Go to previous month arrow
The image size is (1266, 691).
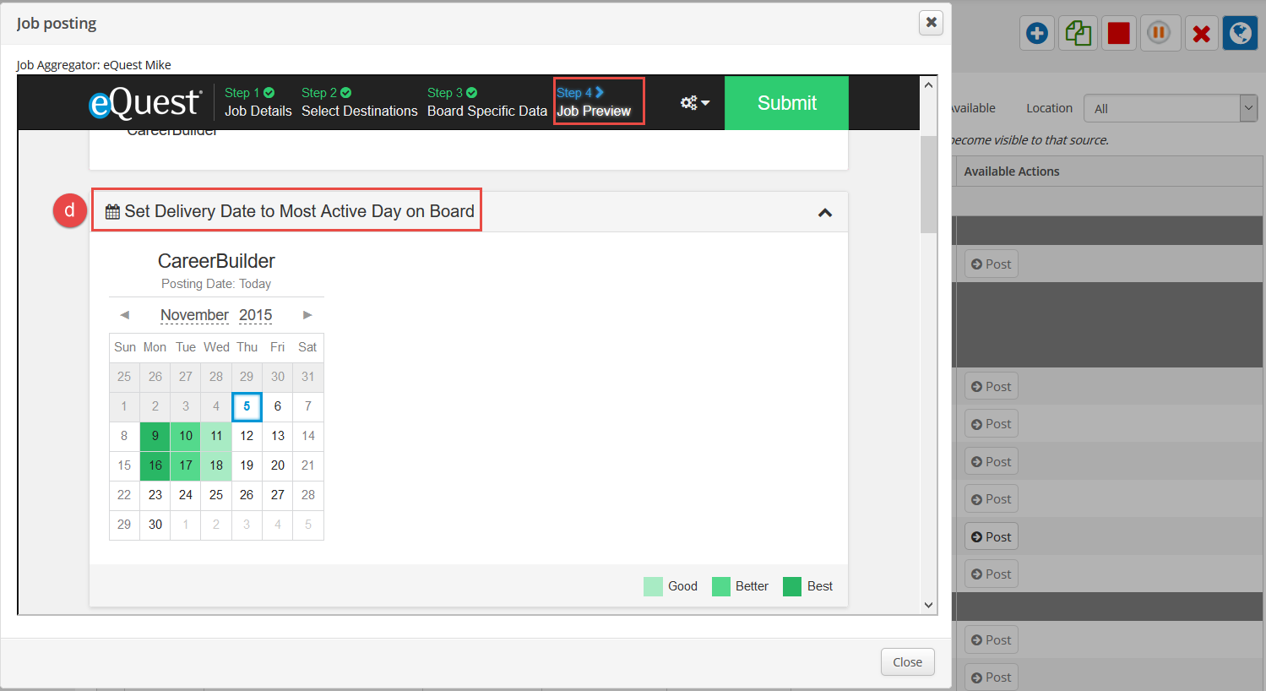[124, 315]
